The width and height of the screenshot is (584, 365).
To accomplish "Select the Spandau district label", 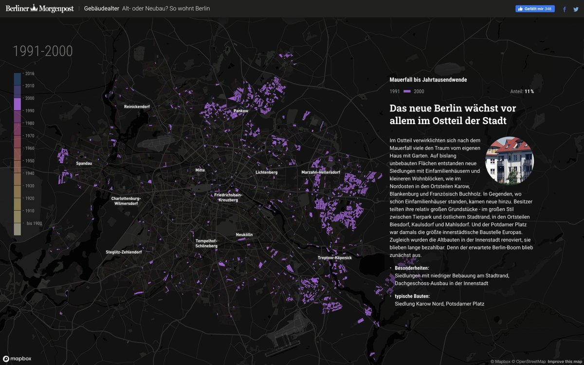I will click(x=84, y=164).
